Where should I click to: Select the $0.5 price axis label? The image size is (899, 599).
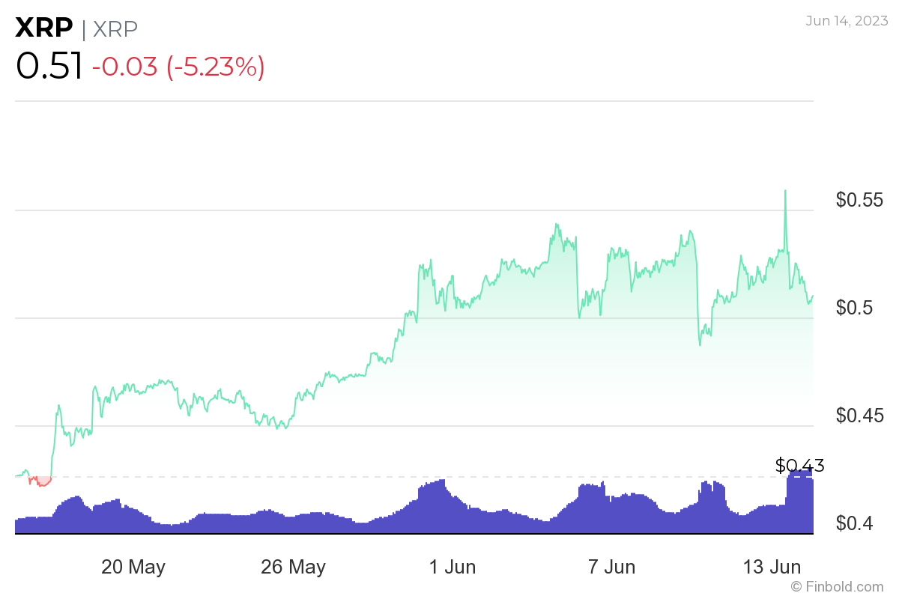(853, 308)
